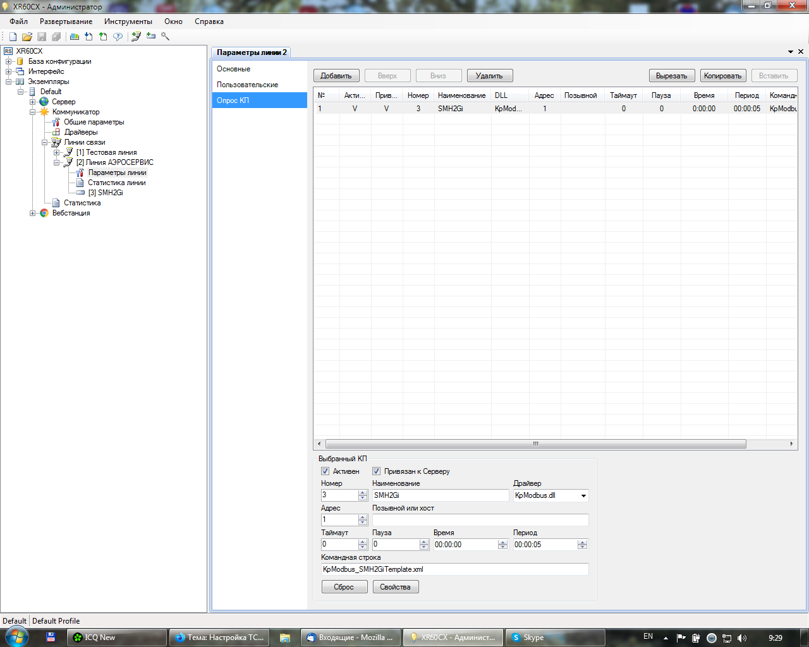Click the Windows Start button
This screenshot has width=809, height=647.
[x=16, y=637]
